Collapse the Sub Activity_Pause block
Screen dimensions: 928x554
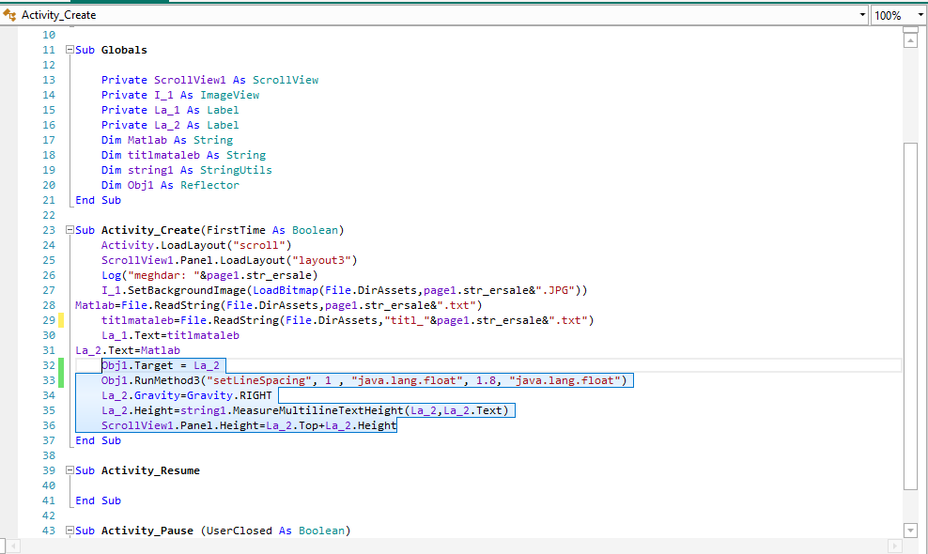[68, 531]
